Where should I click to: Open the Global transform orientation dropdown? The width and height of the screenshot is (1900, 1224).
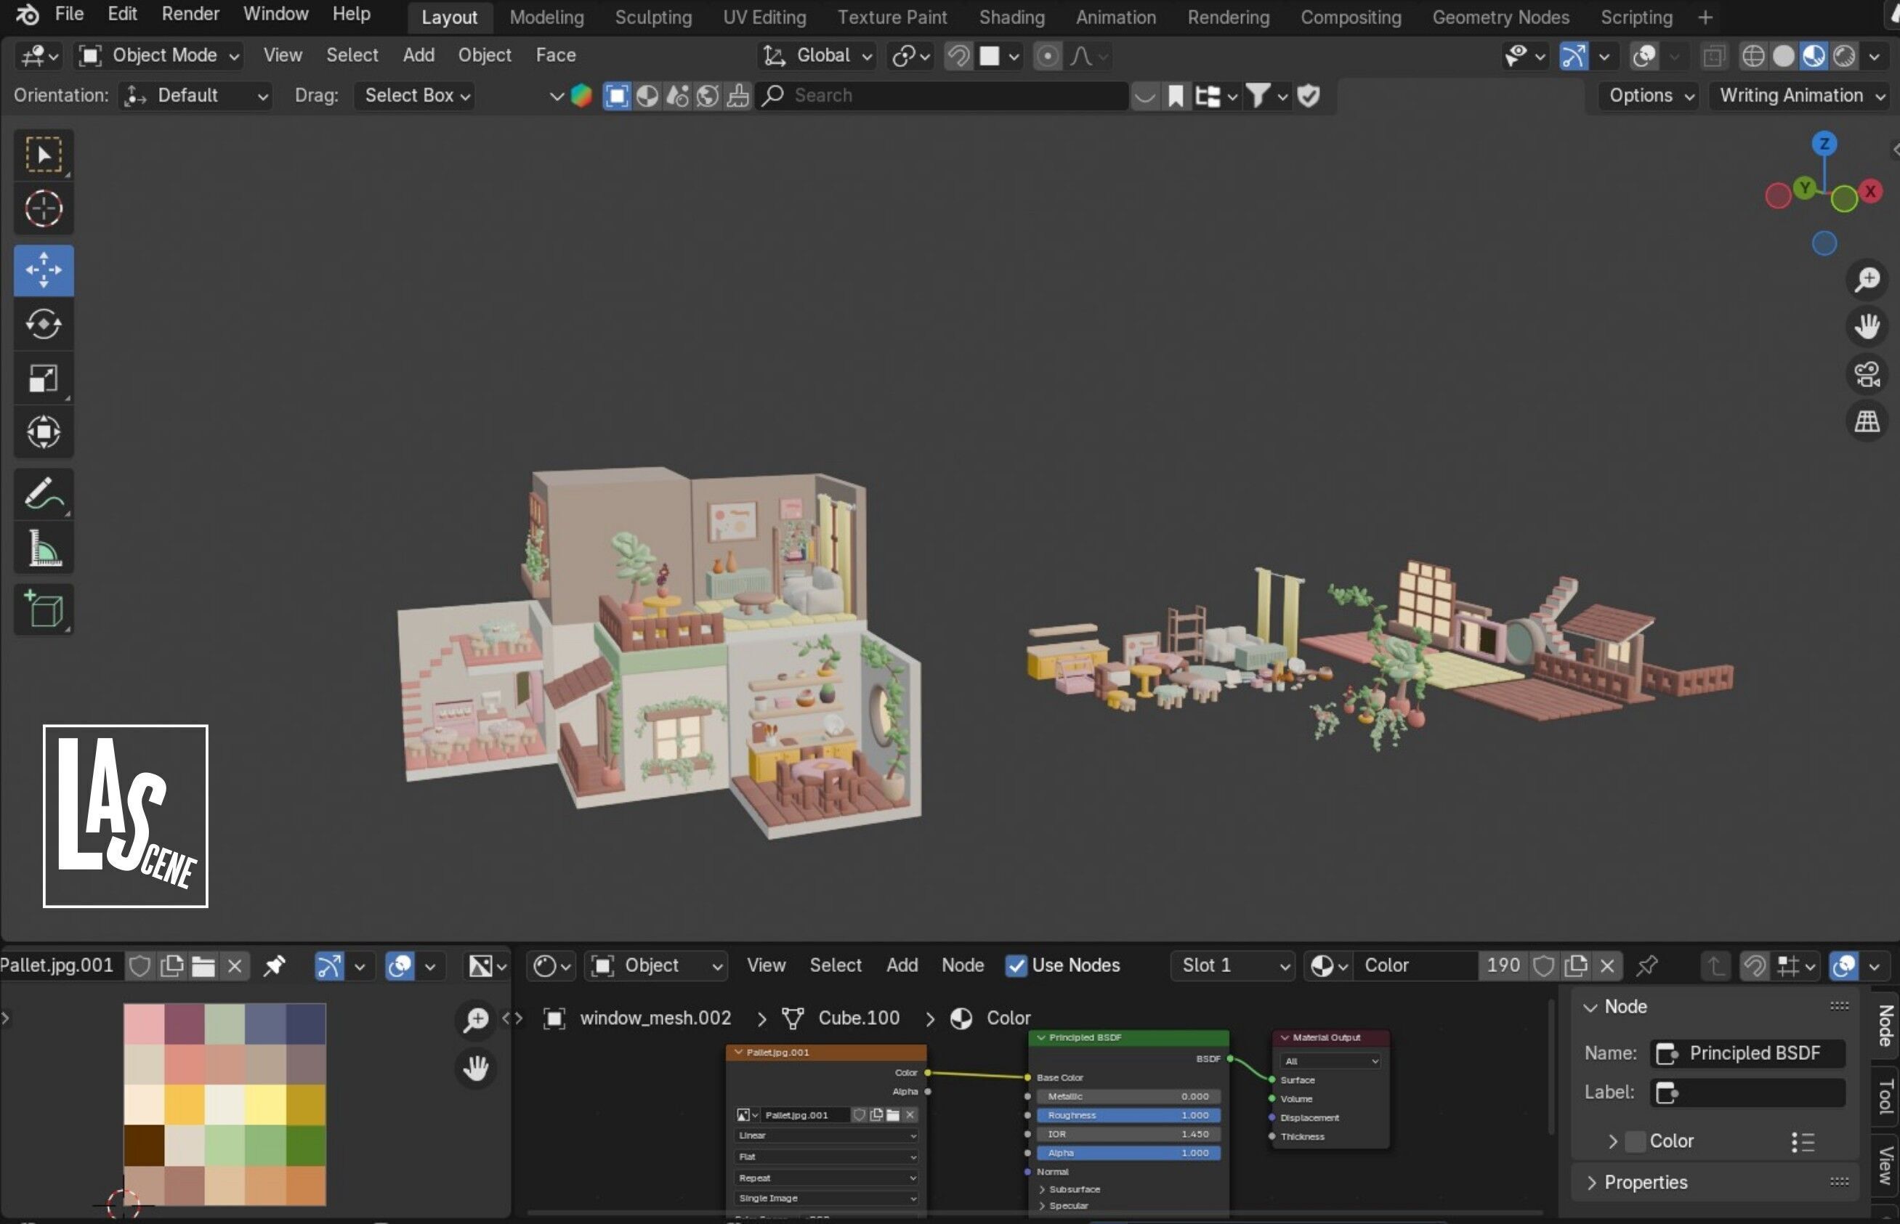(817, 56)
